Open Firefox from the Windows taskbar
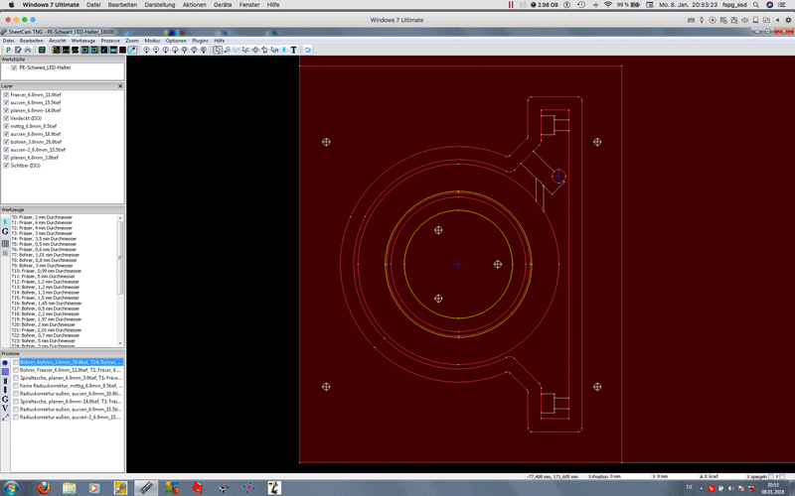Viewport: 795px width, 496px height. (x=44, y=487)
